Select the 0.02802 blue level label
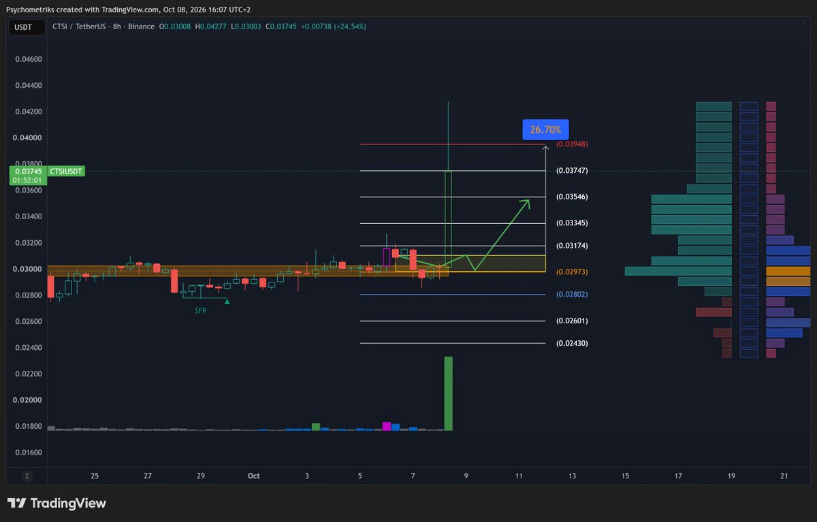Viewport: 817px width, 522px height. point(572,294)
